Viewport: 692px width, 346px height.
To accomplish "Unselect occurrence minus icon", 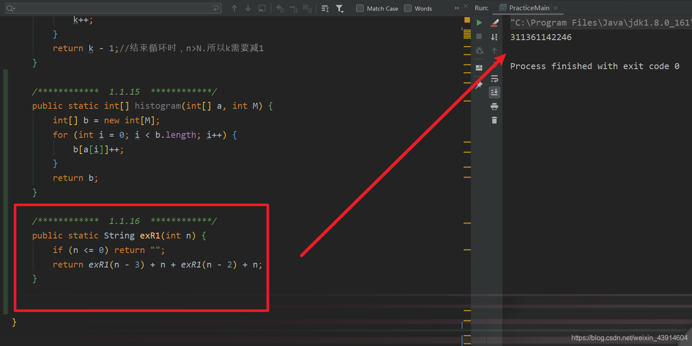I will [293, 8].
